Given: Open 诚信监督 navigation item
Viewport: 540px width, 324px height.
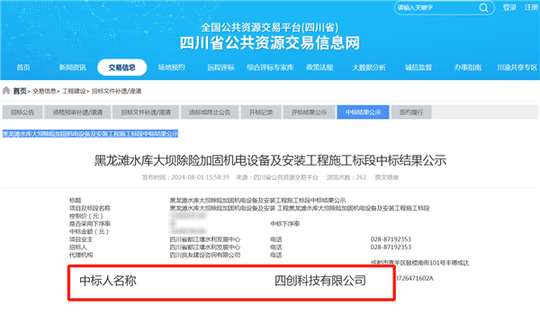Looking at the screenshot, I should pos(418,67).
